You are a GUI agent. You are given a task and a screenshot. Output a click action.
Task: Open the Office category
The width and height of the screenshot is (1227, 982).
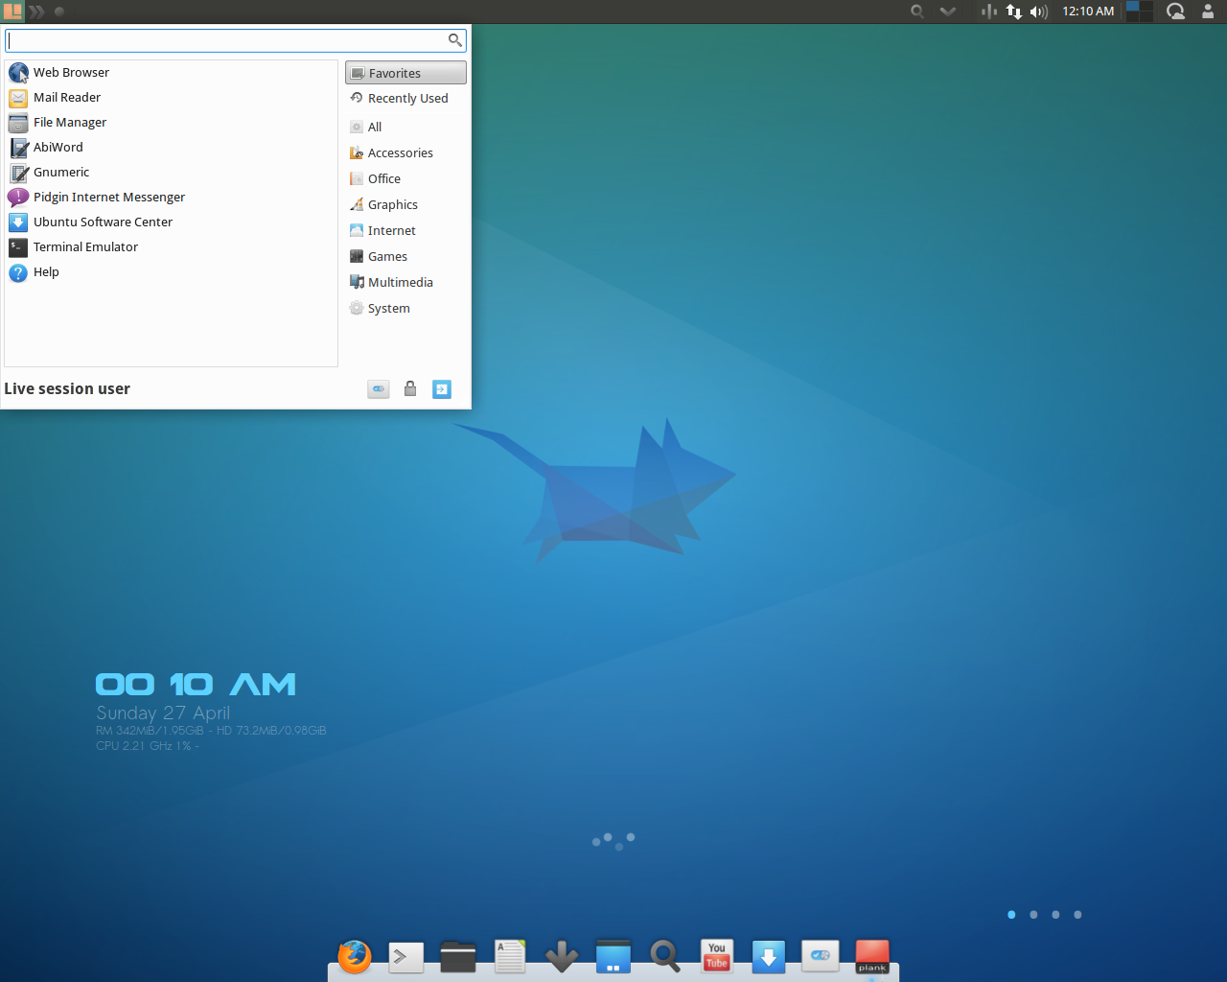coord(405,178)
